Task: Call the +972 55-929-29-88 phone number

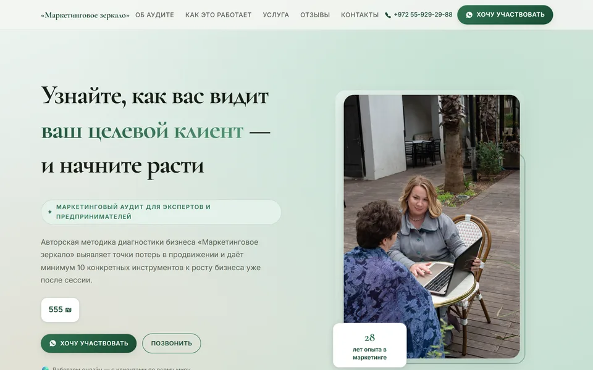Action: click(423, 15)
